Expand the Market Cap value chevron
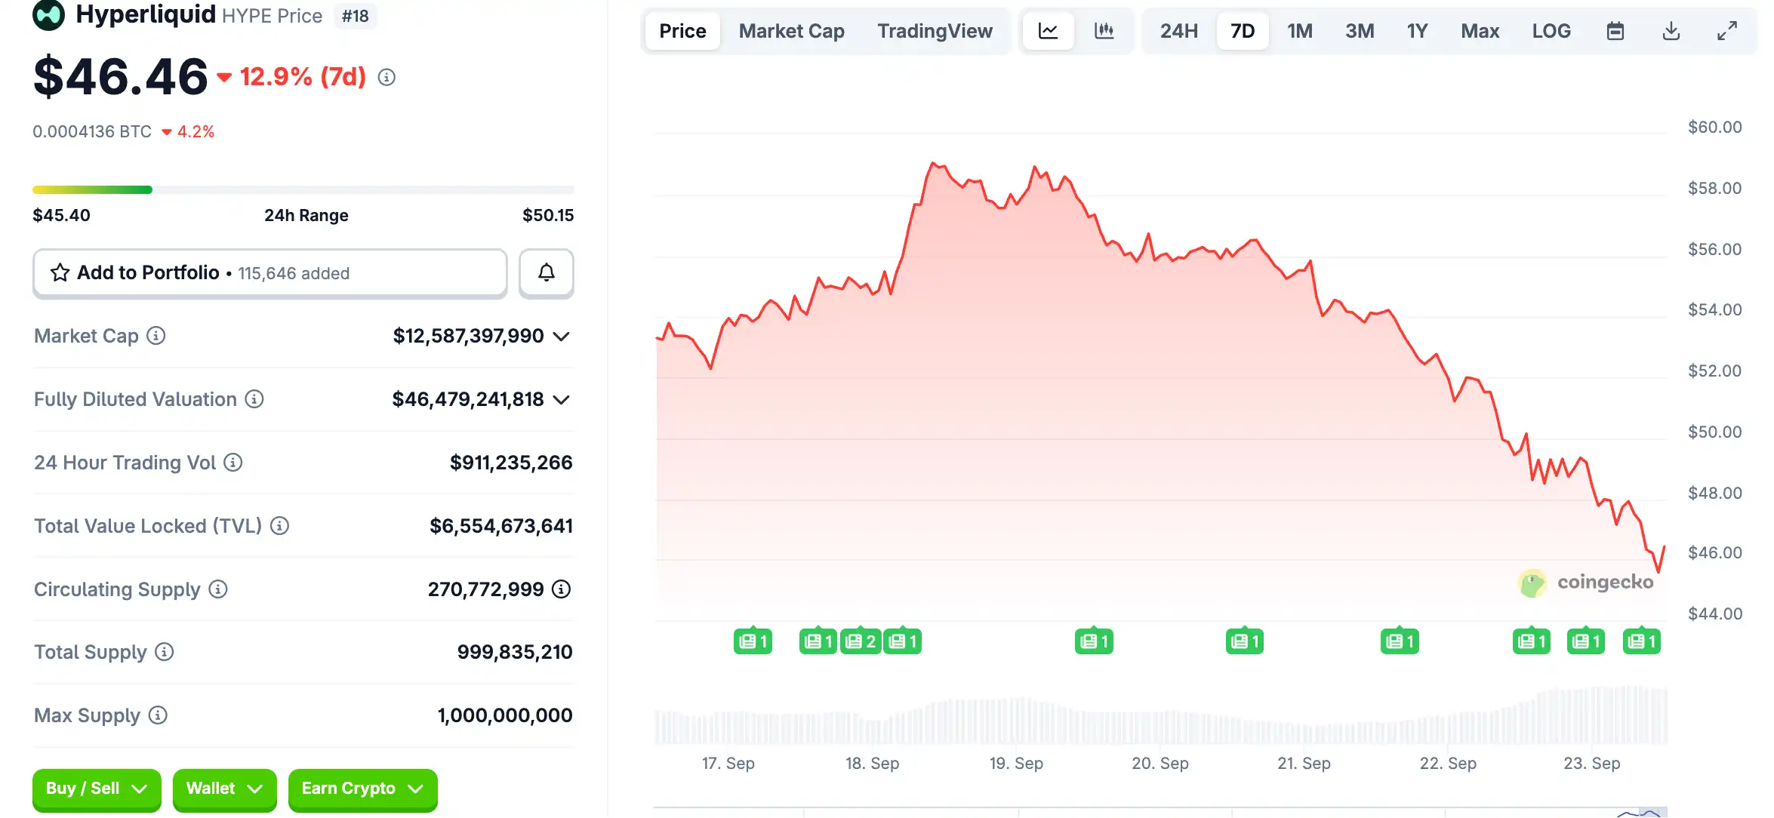 [x=561, y=337]
